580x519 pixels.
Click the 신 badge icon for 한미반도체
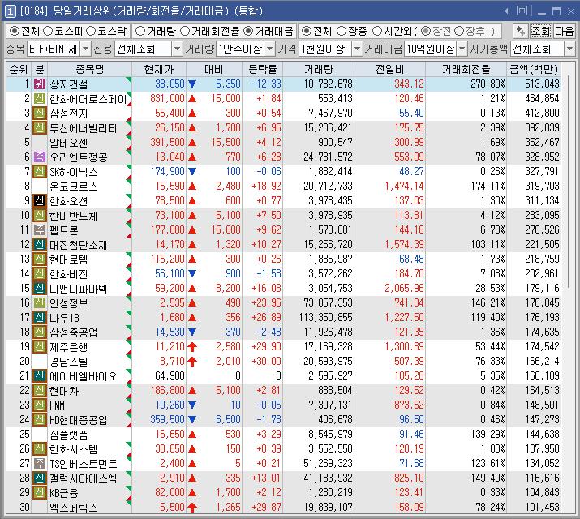(x=40, y=215)
